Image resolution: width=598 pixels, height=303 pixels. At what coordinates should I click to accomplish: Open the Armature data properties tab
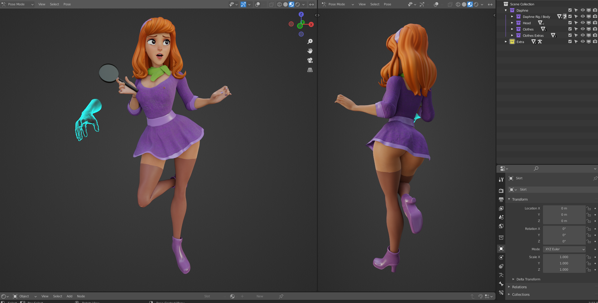(501, 275)
